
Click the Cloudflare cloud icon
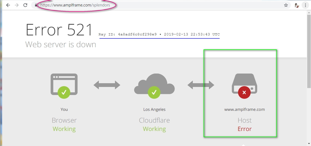pos(154,86)
